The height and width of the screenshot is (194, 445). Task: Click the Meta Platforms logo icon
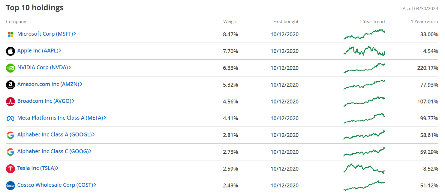click(11, 118)
